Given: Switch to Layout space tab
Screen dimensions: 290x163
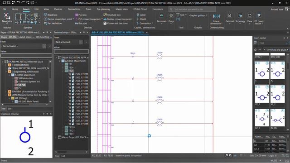Looking at the screenshot, I should [x=26, y=37].
